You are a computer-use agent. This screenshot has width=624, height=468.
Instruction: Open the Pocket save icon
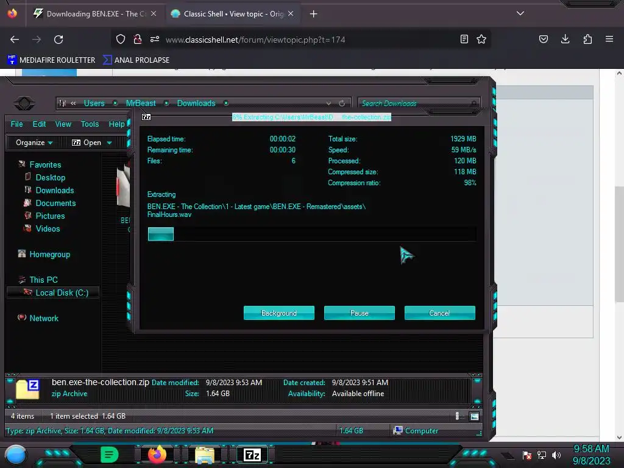click(544, 39)
